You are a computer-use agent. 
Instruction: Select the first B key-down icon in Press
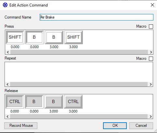34,37
